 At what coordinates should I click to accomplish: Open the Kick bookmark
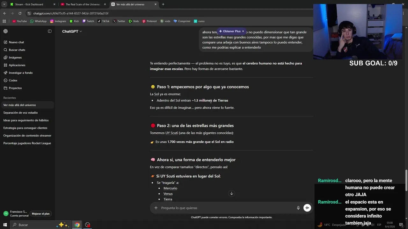point(74,21)
